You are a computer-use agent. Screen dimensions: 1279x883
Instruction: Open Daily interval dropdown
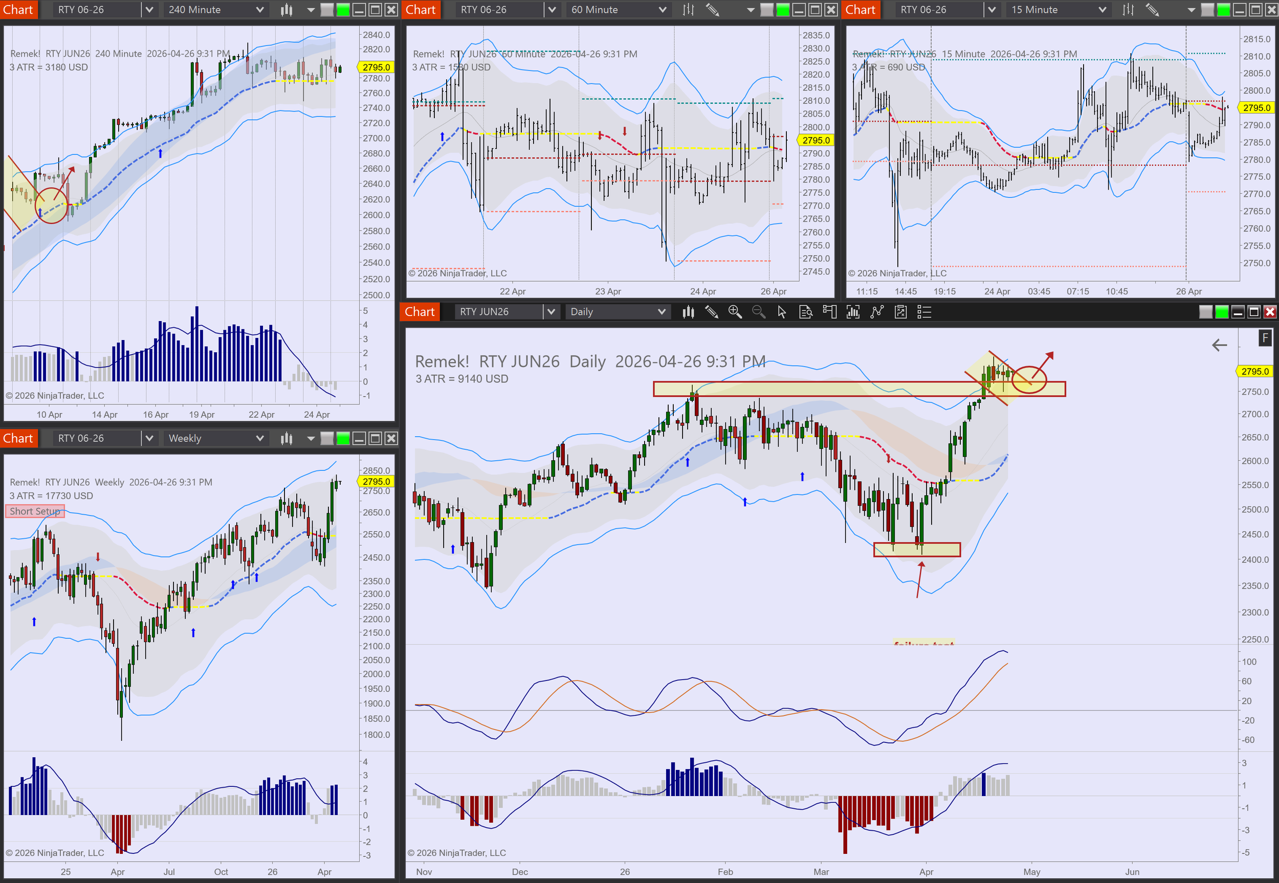(661, 312)
